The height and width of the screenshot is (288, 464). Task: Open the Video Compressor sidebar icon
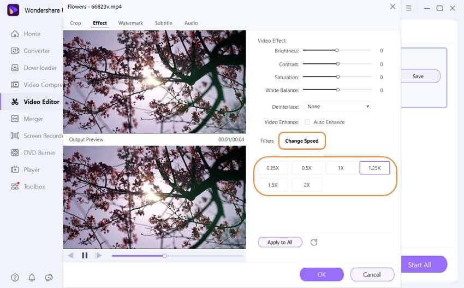(15, 85)
